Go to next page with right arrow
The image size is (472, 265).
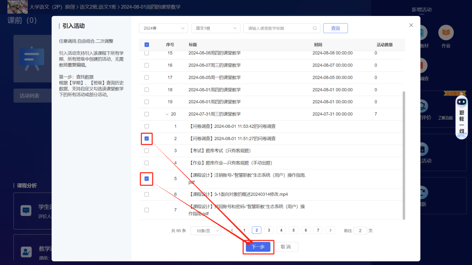point(330,230)
